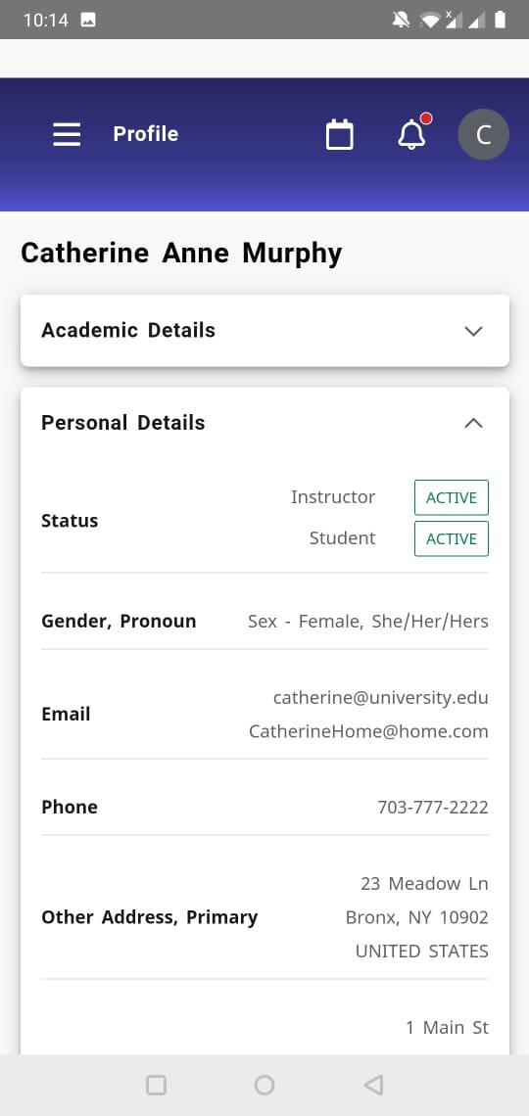Expand the Academic Details chevron
Viewport: 529px width, 1116px height.
473,331
